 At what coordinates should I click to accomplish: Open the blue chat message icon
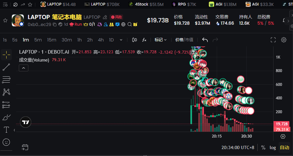117,24
